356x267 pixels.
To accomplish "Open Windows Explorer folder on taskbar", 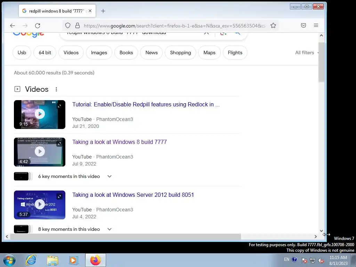I will click(52, 260).
